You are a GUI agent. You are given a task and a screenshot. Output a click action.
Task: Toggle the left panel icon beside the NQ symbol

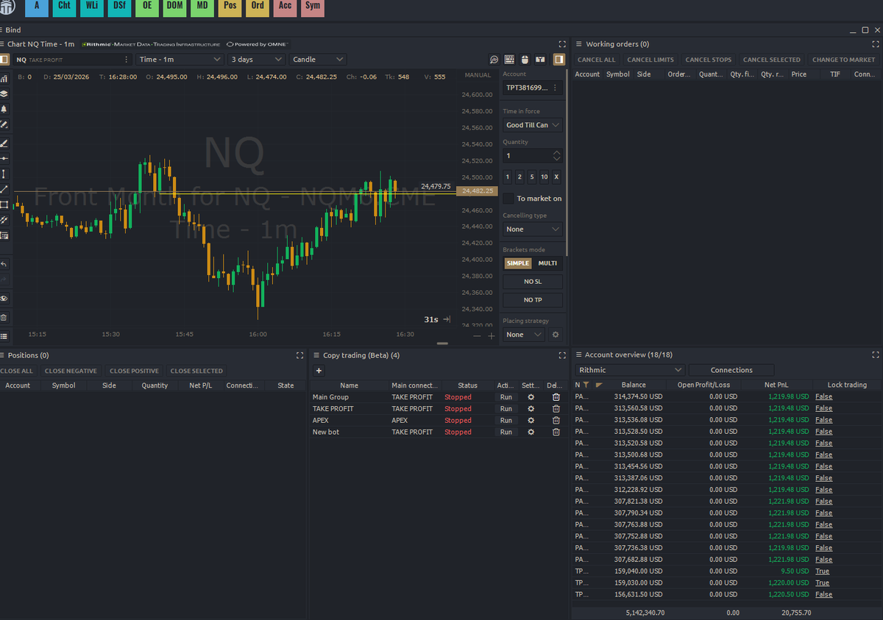point(4,60)
